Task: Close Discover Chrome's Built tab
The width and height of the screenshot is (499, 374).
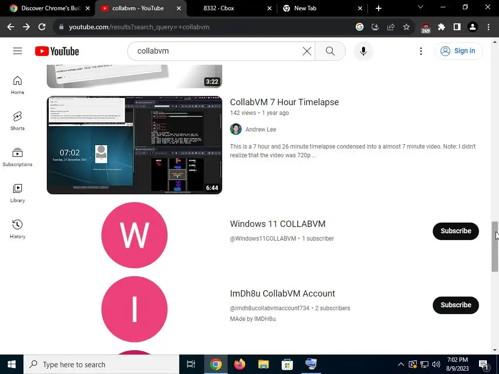Action: click(88, 8)
